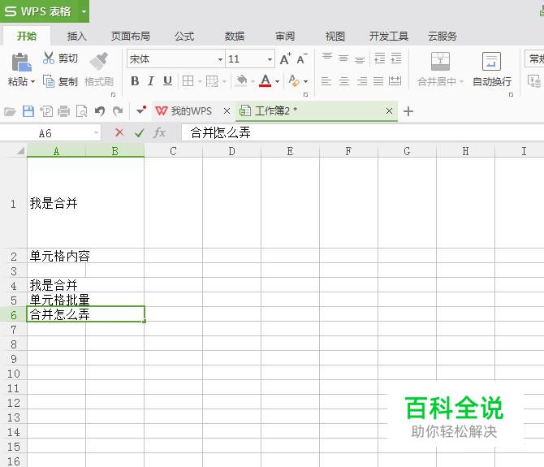Viewport: 544px width, 467px height.
Task: Align text left
Action: click(326, 81)
